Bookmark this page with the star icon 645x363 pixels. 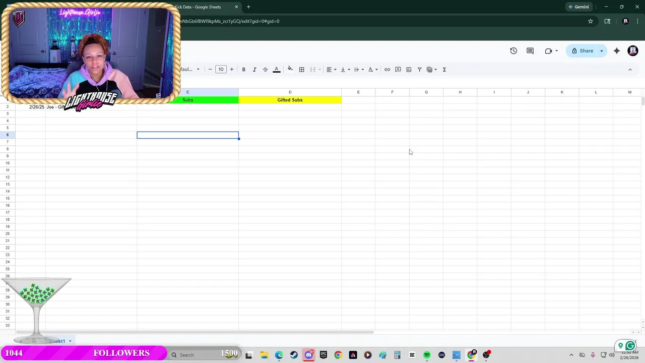tap(591, 21)
